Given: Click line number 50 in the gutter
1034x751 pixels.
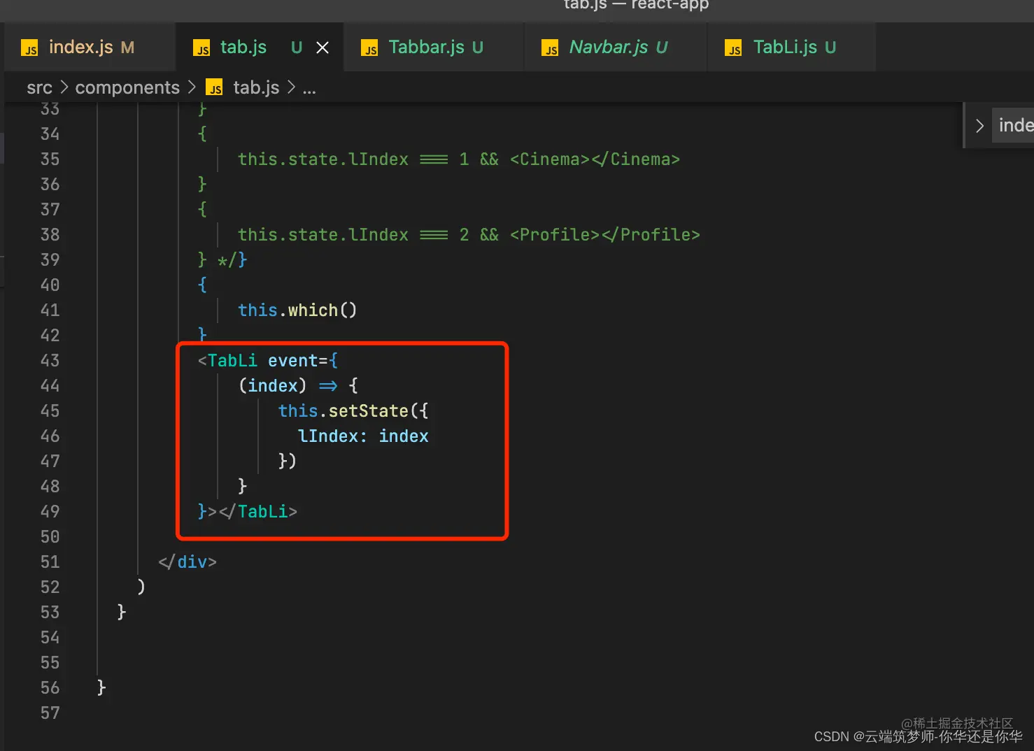Looking at the screenshot, I should pos(50,537).
